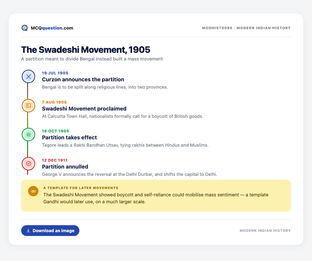Viewport: 312px width, 261px height.
Task: Click the orange panel timeline icon
Action: pyautogui.click(x=28, y=106)
